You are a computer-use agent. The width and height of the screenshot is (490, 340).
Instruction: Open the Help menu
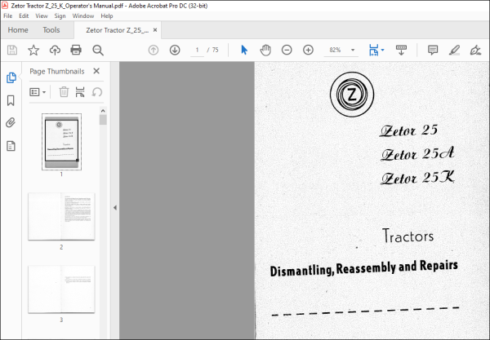click(x=107, y=16)
